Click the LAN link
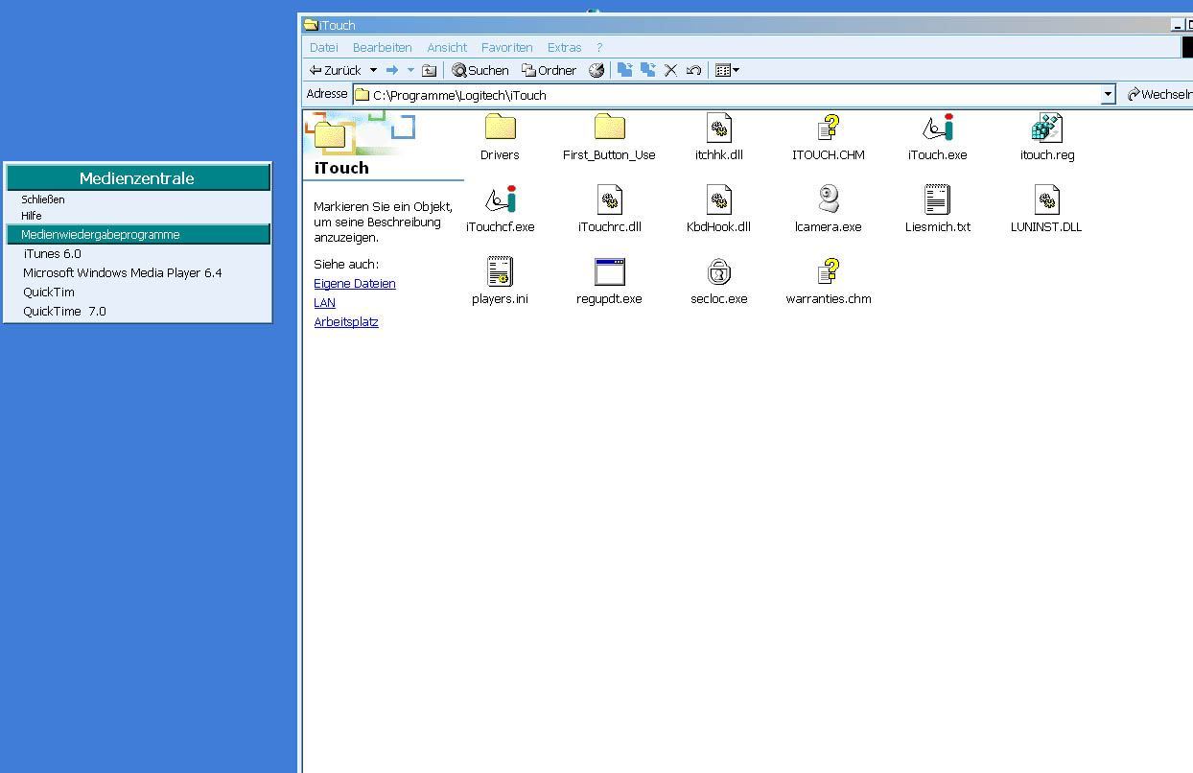The image size is (1193, 773). (x=324, y=303)
